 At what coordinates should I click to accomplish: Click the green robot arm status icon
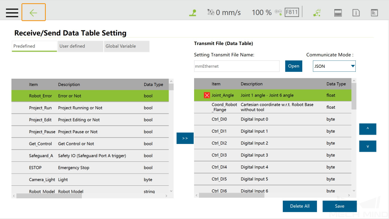pyautogui.click(x=193, y=13)
